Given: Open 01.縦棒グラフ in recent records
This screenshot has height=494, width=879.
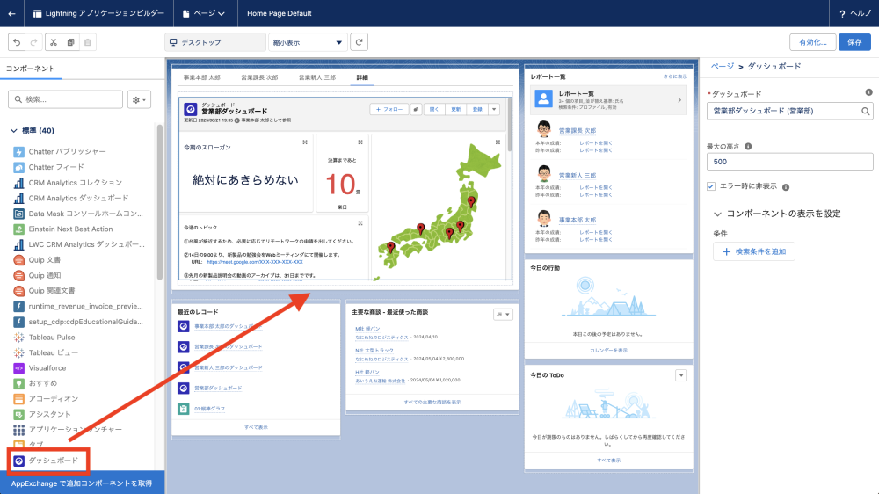Looking at the screenshot, I should (x=210, y=409).
